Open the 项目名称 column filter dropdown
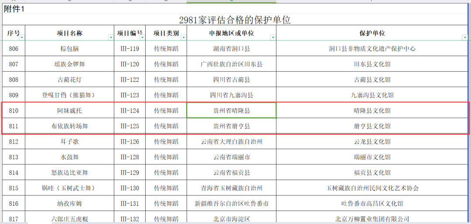The height and width of the screenshot is (224, 471). click(x=111, y=38)
